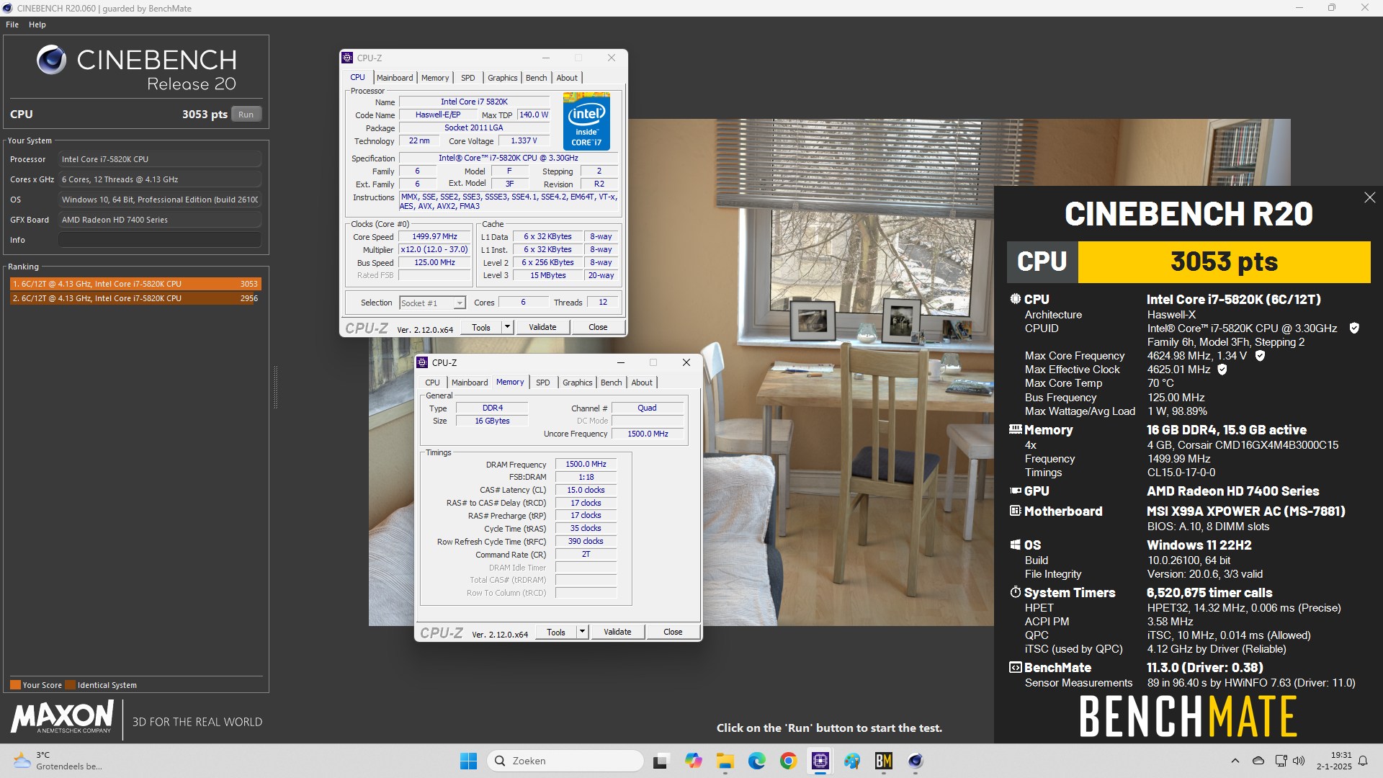
Task: Open SPD tab in bottom CPU-Z window
Action: pos(543,383)
